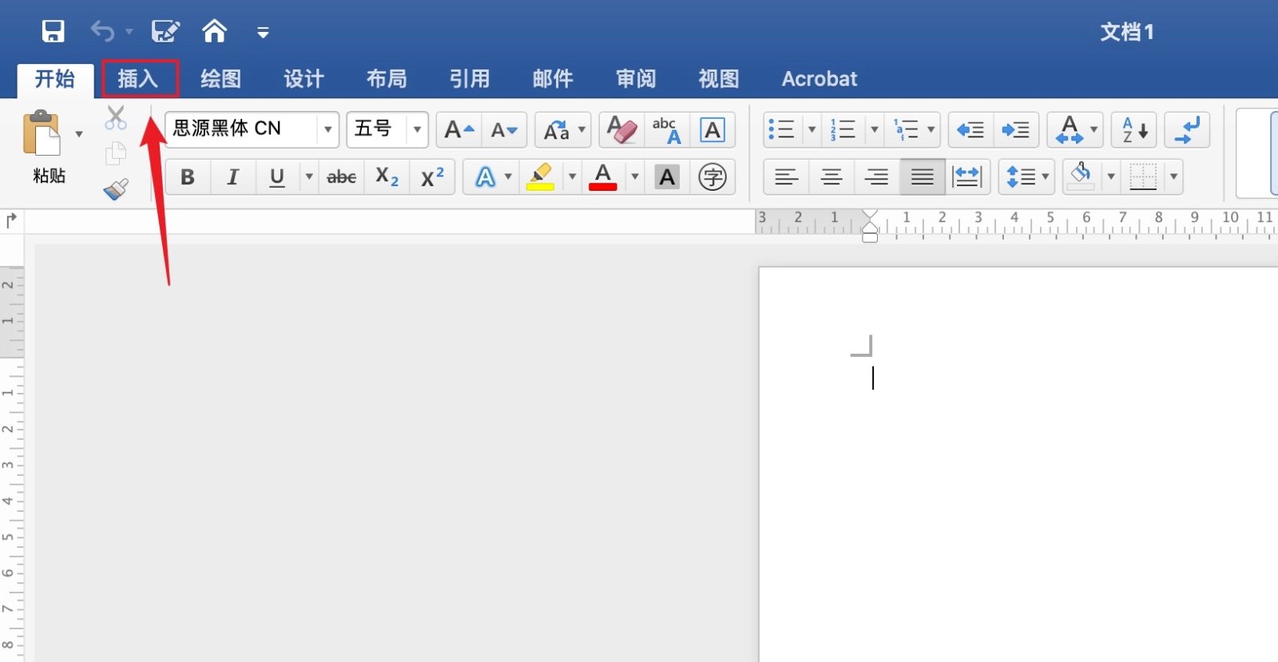Image resolution: width=1278 pixels, height=662 pixels.
Task: Click the text effects outlined A icon
Action: click(485, 177)
